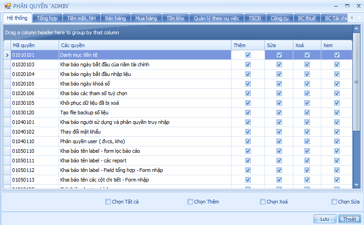Maximize the PHÂN QUYỀN window
The image size is (364, 225).
[347, 5]
